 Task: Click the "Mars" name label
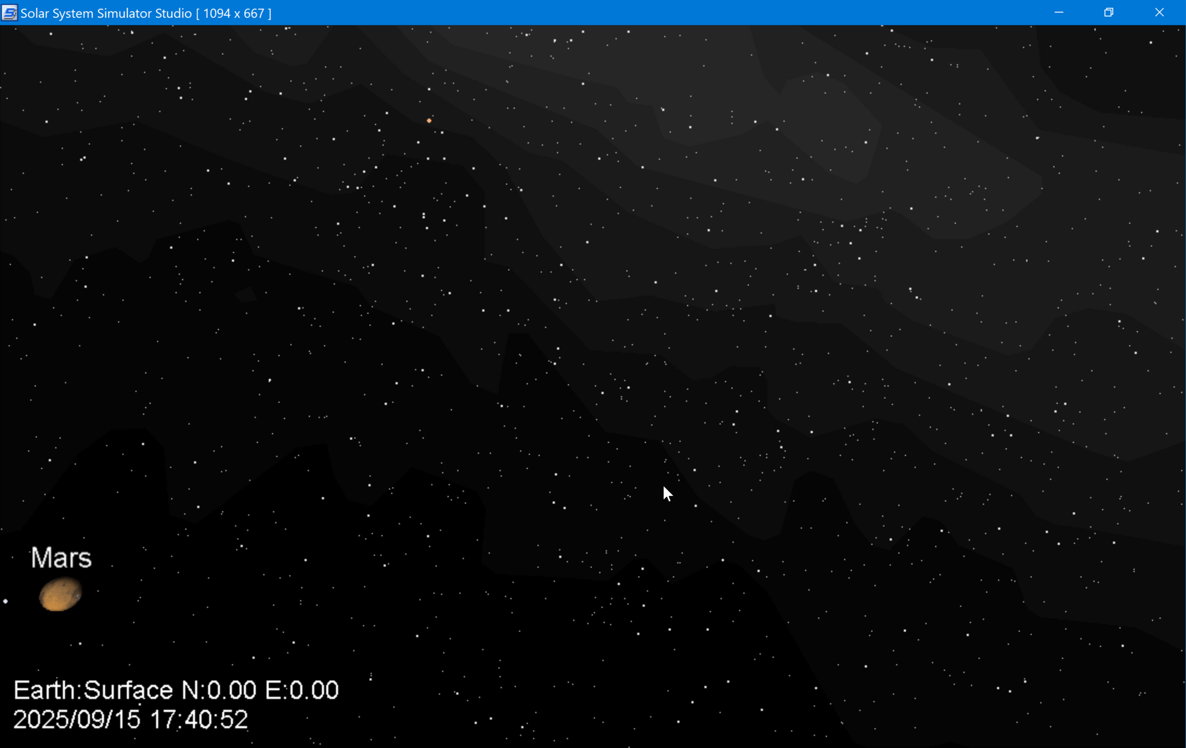click(x=61, y=557)
